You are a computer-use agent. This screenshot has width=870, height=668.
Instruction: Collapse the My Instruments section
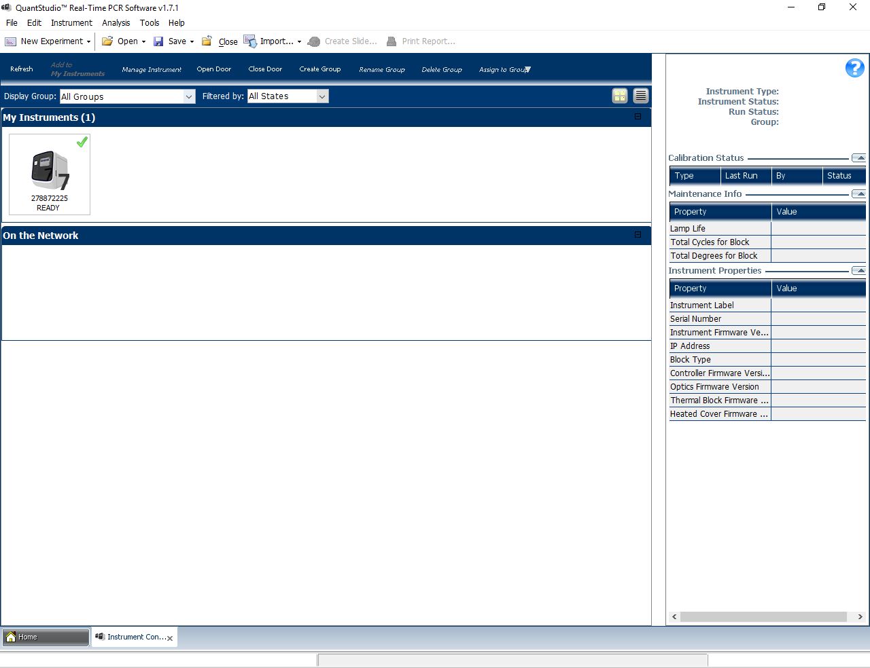(638, 117)
